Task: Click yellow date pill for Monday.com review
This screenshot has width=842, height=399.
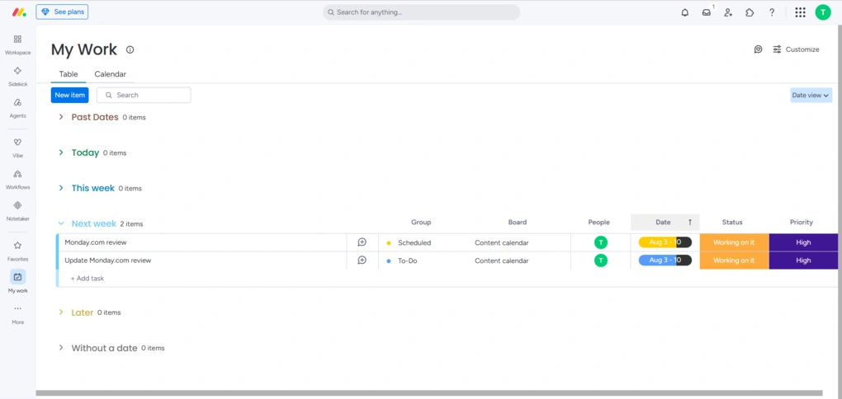Action: pos(665,242)
